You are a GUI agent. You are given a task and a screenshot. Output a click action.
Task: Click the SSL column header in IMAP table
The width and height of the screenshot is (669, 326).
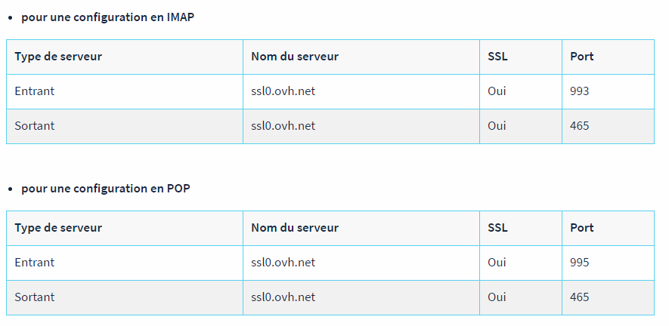tap(497, 57)
